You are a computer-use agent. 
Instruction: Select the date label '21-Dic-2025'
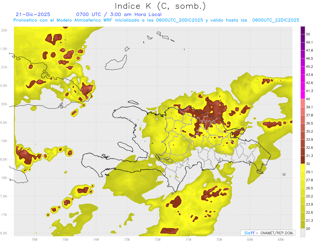click(33, 14)
